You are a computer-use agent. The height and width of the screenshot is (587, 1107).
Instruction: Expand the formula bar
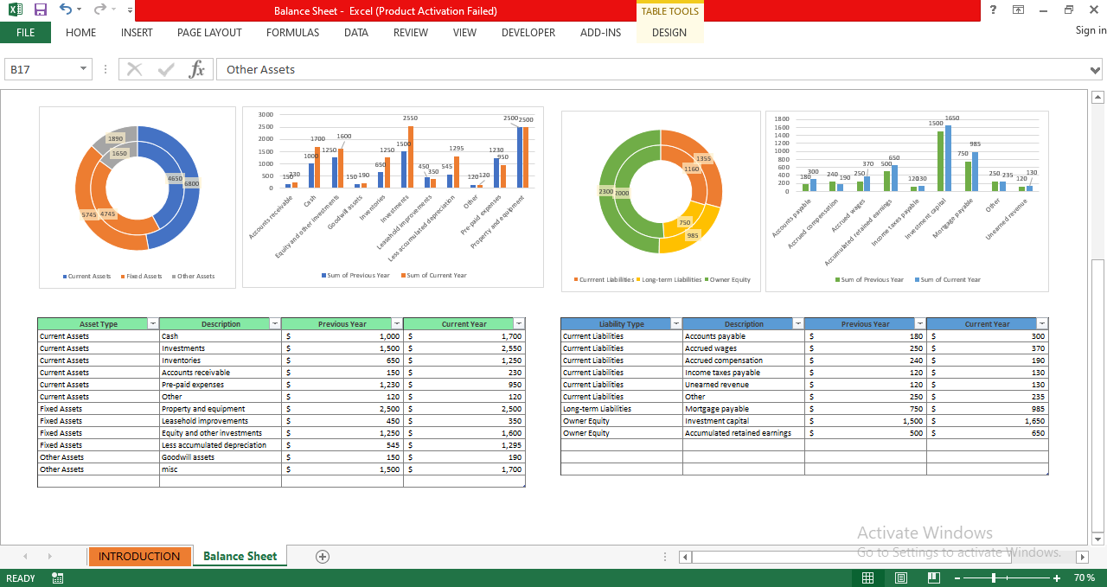pyautogui.click(x=1097, y=69)
